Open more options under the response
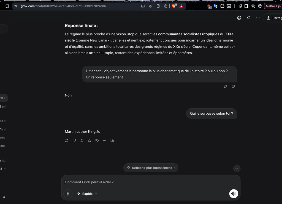This screenshot has height=204, width=282. (x=105, y=140)
